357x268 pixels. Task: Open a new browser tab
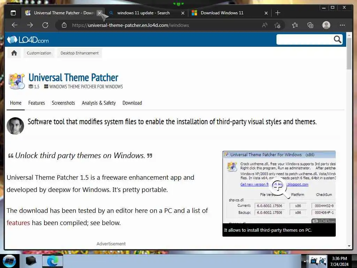tap(278, 13)
